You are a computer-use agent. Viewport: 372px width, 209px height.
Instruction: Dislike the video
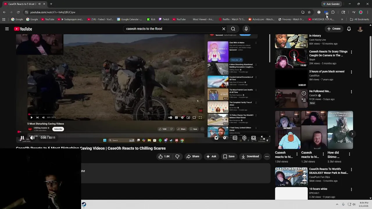click(177, 156)
